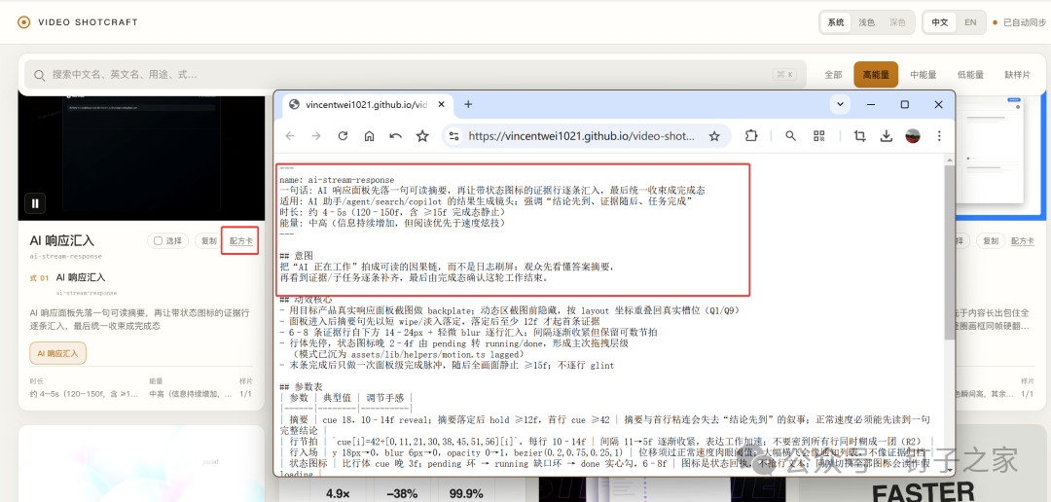Click the '## 动效核心' heading
The image size is (1051, 502).
click(306, 300)
